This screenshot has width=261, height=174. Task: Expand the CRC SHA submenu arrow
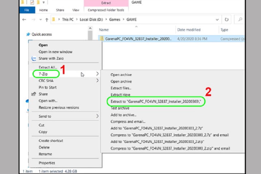[x=97, y=81]
